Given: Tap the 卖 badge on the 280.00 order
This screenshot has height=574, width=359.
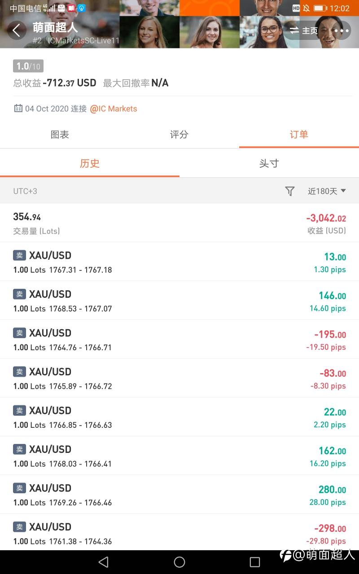Looking at the screenshot, I should tap(19, 488).
